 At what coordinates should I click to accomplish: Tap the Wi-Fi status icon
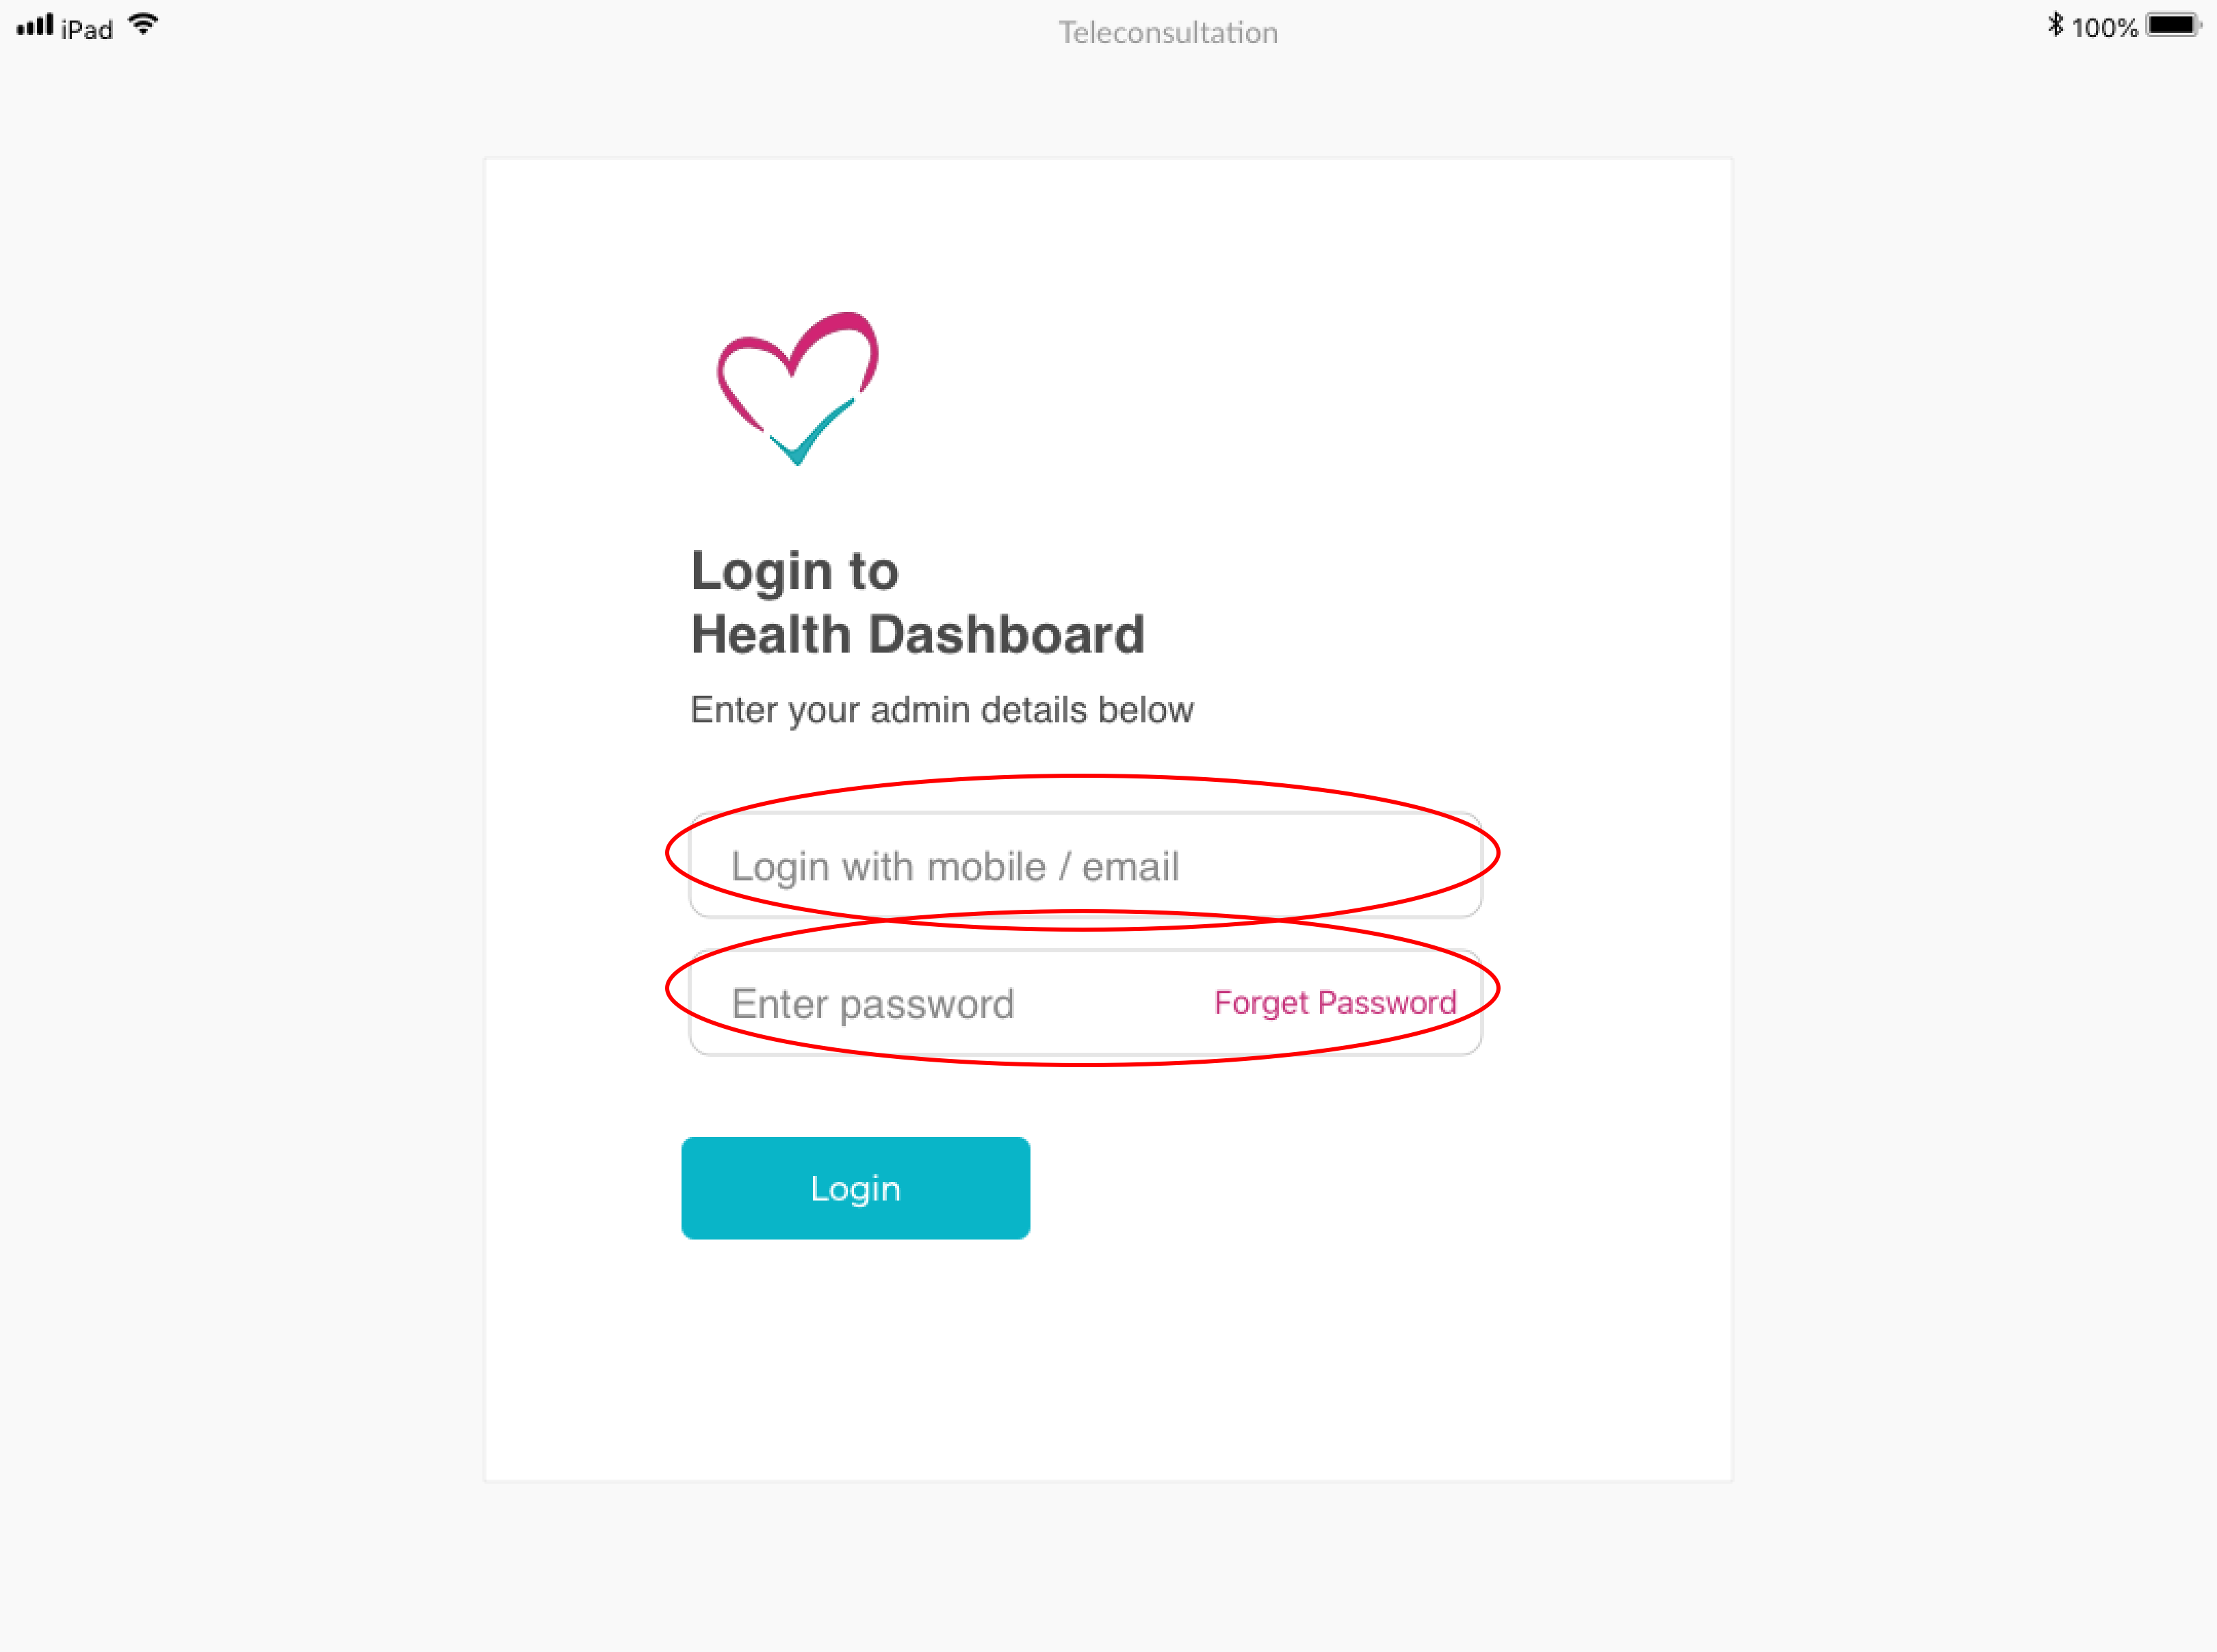pos(144,25)
